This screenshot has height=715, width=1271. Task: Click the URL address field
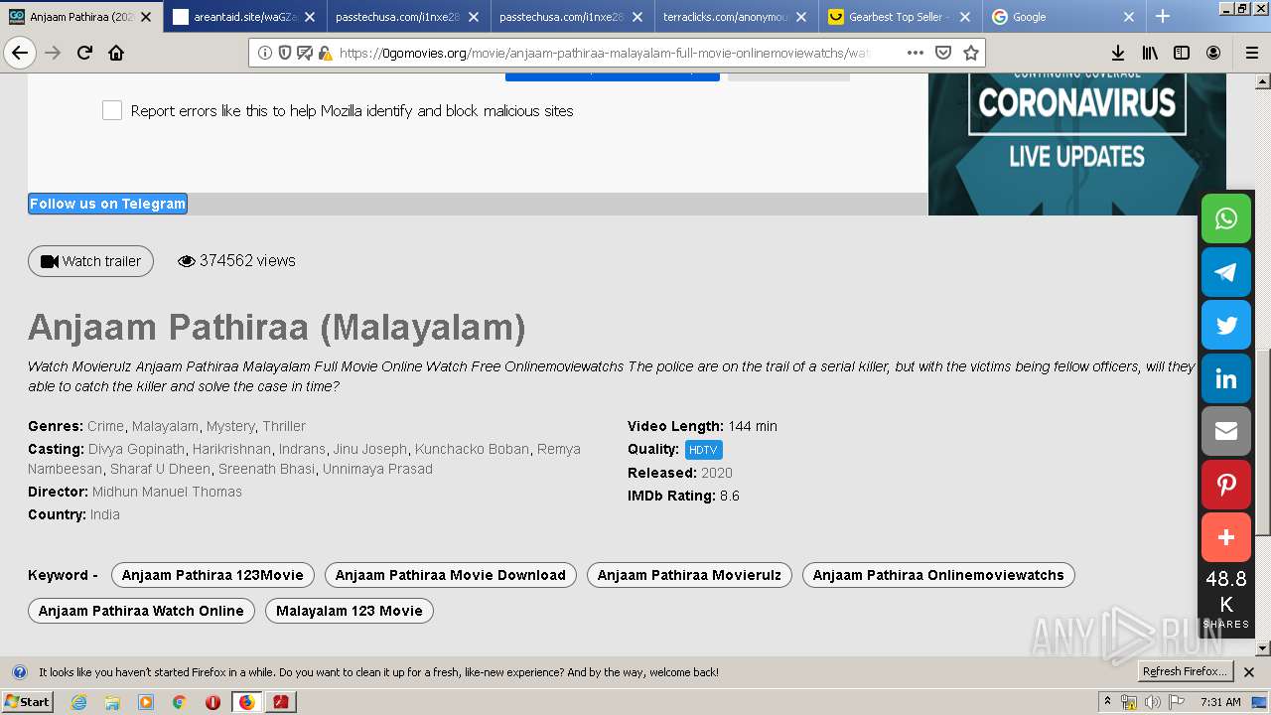click(616, 53)
